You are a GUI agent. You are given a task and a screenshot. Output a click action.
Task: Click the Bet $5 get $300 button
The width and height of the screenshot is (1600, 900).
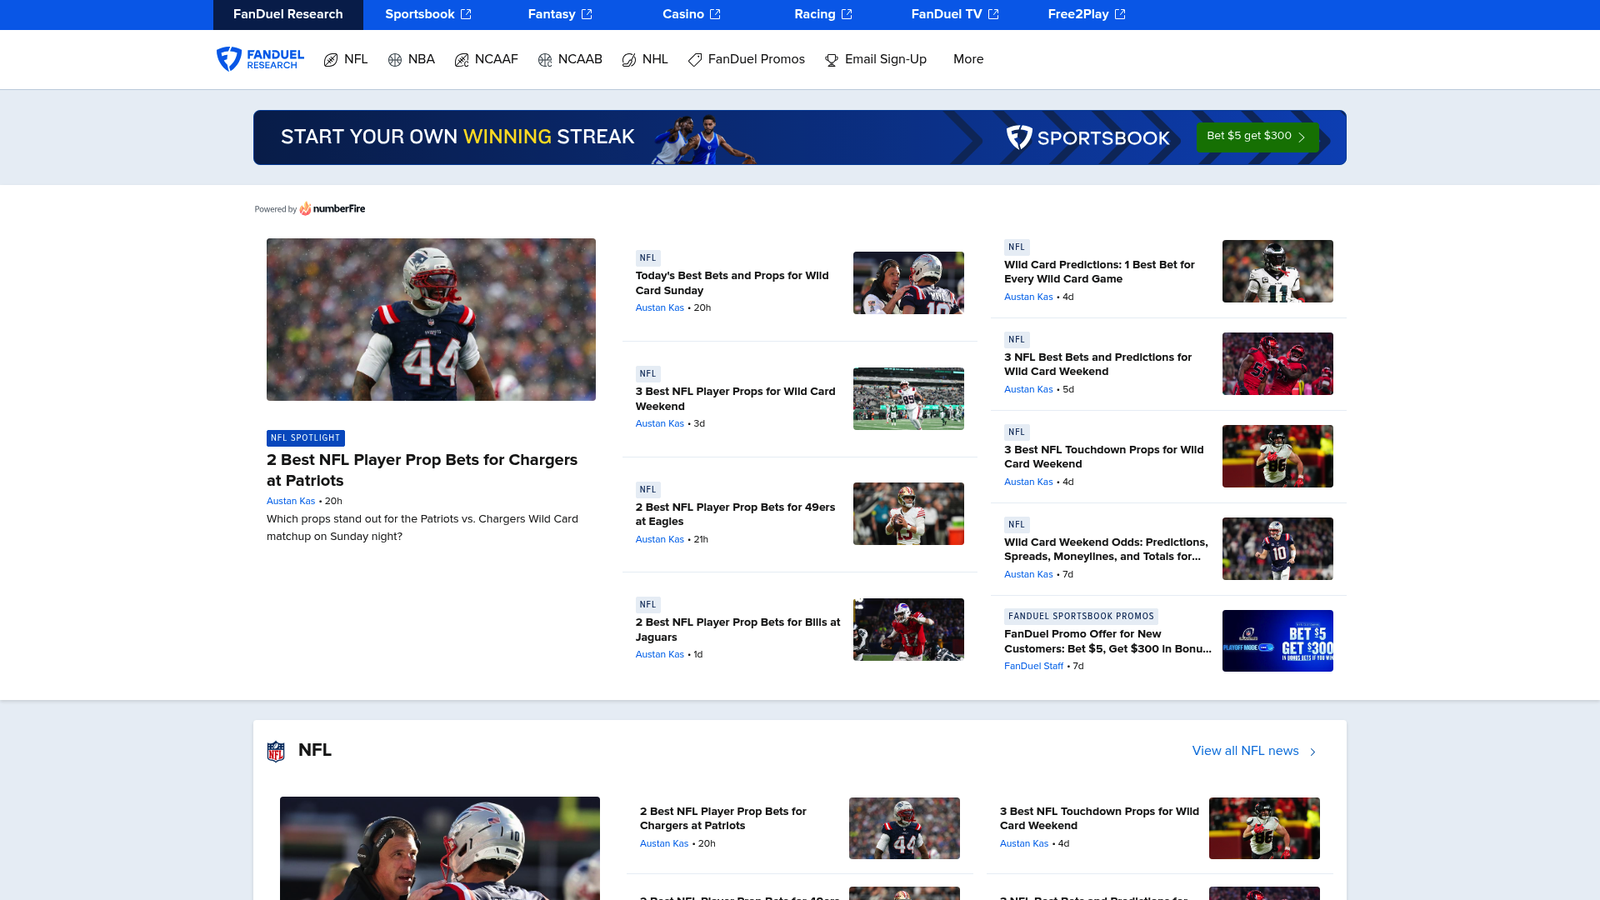click(1257, 137)
